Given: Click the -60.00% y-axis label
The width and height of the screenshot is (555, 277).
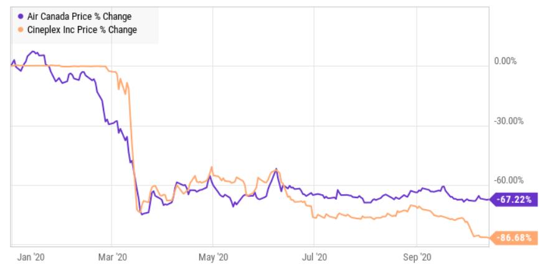Looking at the screenshot, I should [508, 181].
